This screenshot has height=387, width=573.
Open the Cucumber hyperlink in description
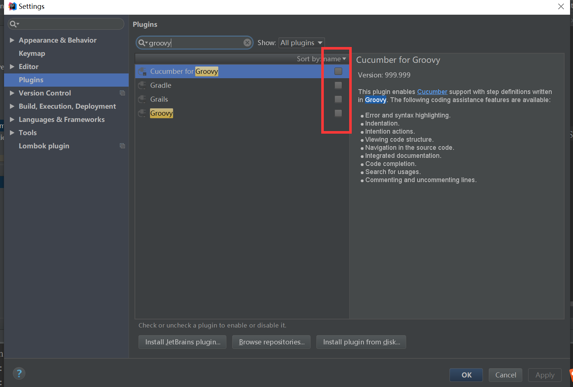tap(432, 92)
